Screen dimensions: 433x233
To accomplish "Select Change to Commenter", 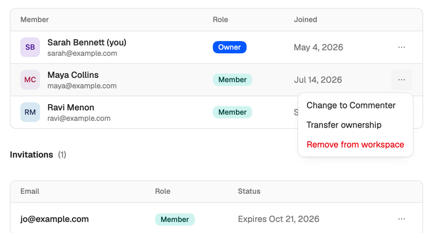I will tap(356, 105).
